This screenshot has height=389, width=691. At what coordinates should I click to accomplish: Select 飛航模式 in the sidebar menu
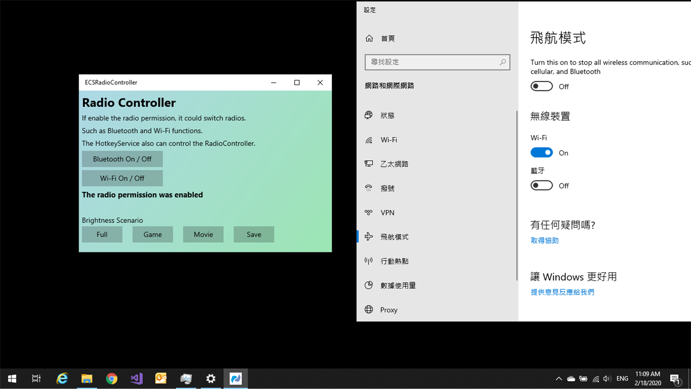pos(394,236)
